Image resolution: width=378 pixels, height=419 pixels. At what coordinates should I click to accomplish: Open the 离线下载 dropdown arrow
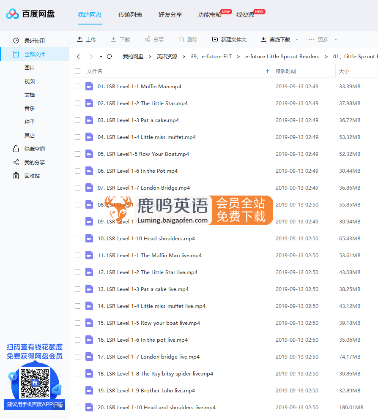click(296, 39)
